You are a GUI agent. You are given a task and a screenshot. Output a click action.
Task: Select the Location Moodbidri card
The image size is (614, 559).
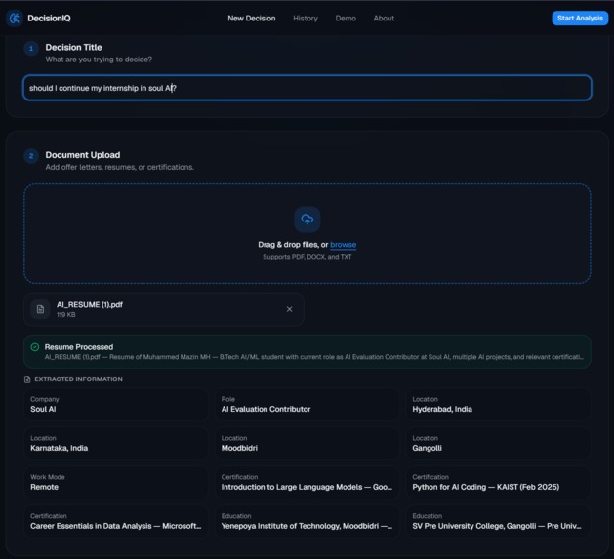pyautogui.click(x=307, y=443)
